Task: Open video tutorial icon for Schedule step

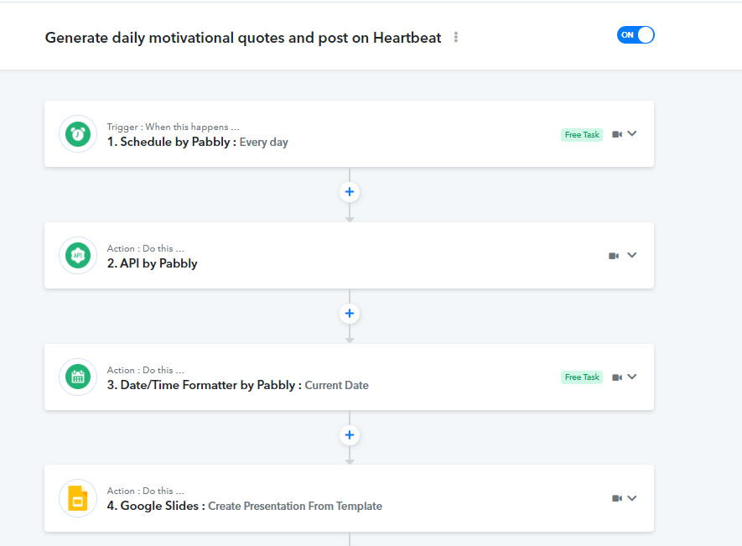Action: [616, 134]
